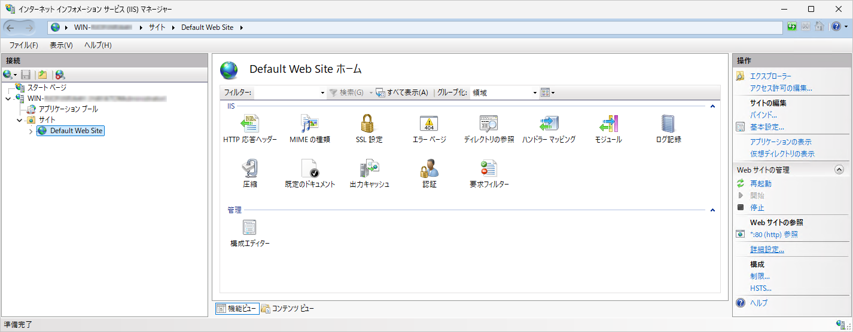Collapse the 管理 group section
The height and width of the screenshot is (332, 853).
tap(712, 210)
